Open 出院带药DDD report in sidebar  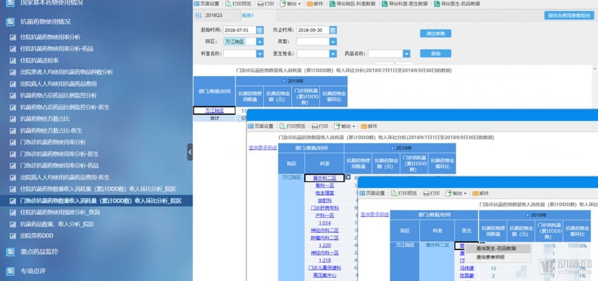tap(37, 235)
